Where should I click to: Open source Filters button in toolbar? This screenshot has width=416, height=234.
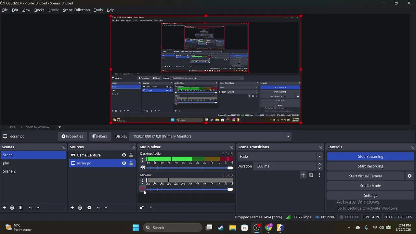pos(100,136)
